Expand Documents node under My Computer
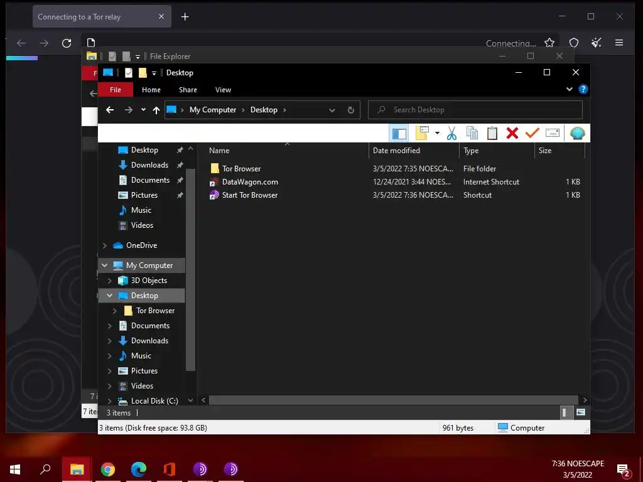The width and height of the screenshot is (643, 482). coord(109,326)
